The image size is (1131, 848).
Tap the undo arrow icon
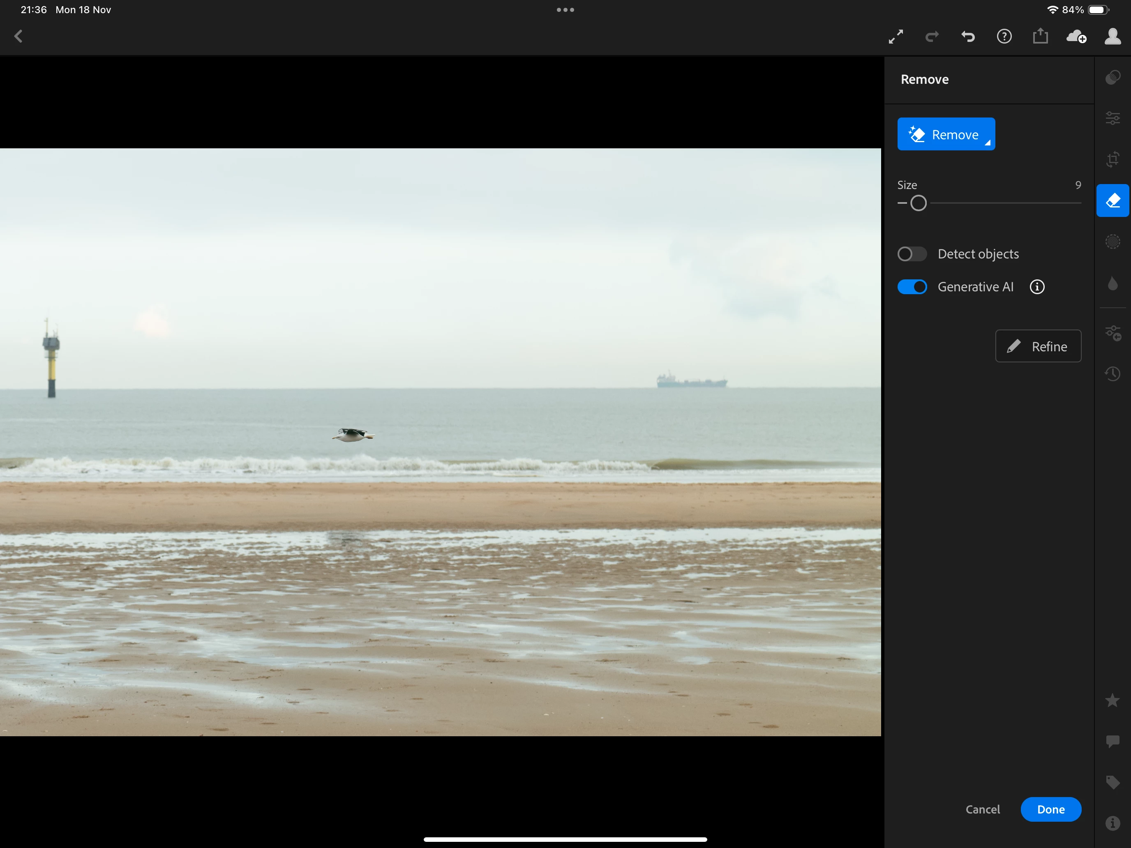[x=967, y=36]
